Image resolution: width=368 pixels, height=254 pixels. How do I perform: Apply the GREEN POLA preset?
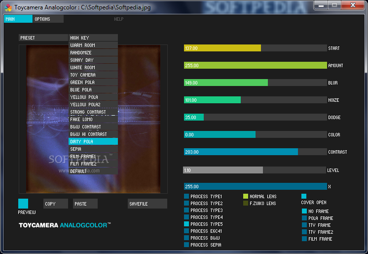(x=93, y=83)
